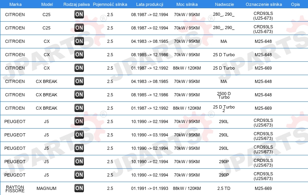Image resolution: width=308 pixels, height=195 pixels.
Task: Click the CITROEN cell in the CX BREAK 2500 D Turbo row
Action: point(15,95)
